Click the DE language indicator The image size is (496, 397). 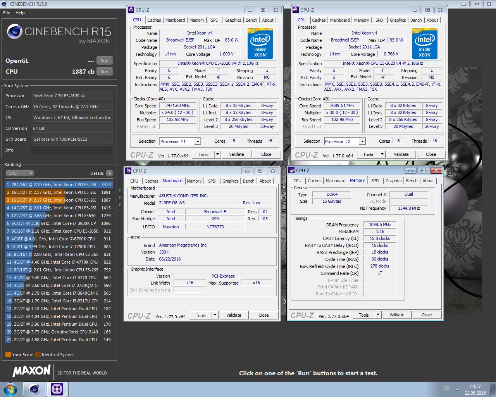click(446, 388)
